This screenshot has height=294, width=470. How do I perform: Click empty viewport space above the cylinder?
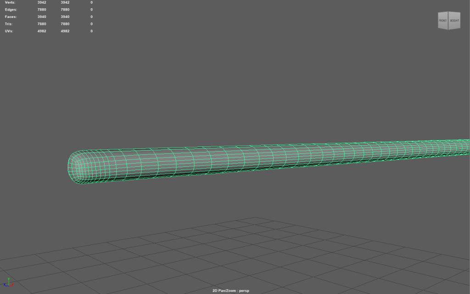tap(229, 83)
